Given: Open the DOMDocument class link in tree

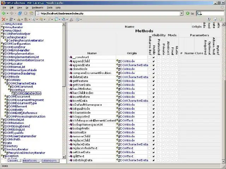Looking at the screenshot, I should 19,96.
